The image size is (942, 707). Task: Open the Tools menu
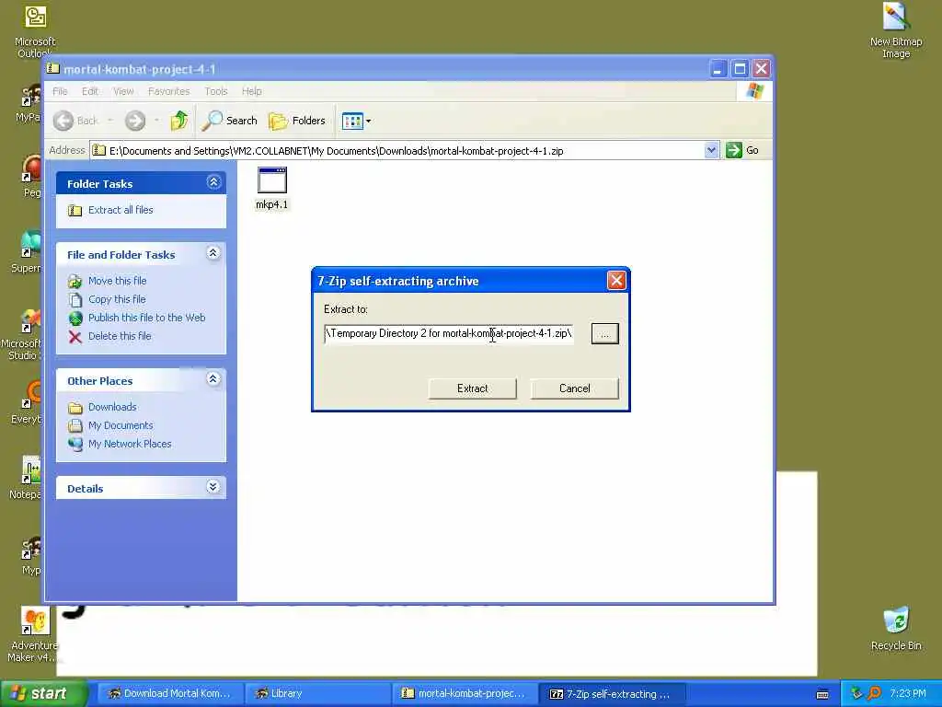tap(216, 91)
